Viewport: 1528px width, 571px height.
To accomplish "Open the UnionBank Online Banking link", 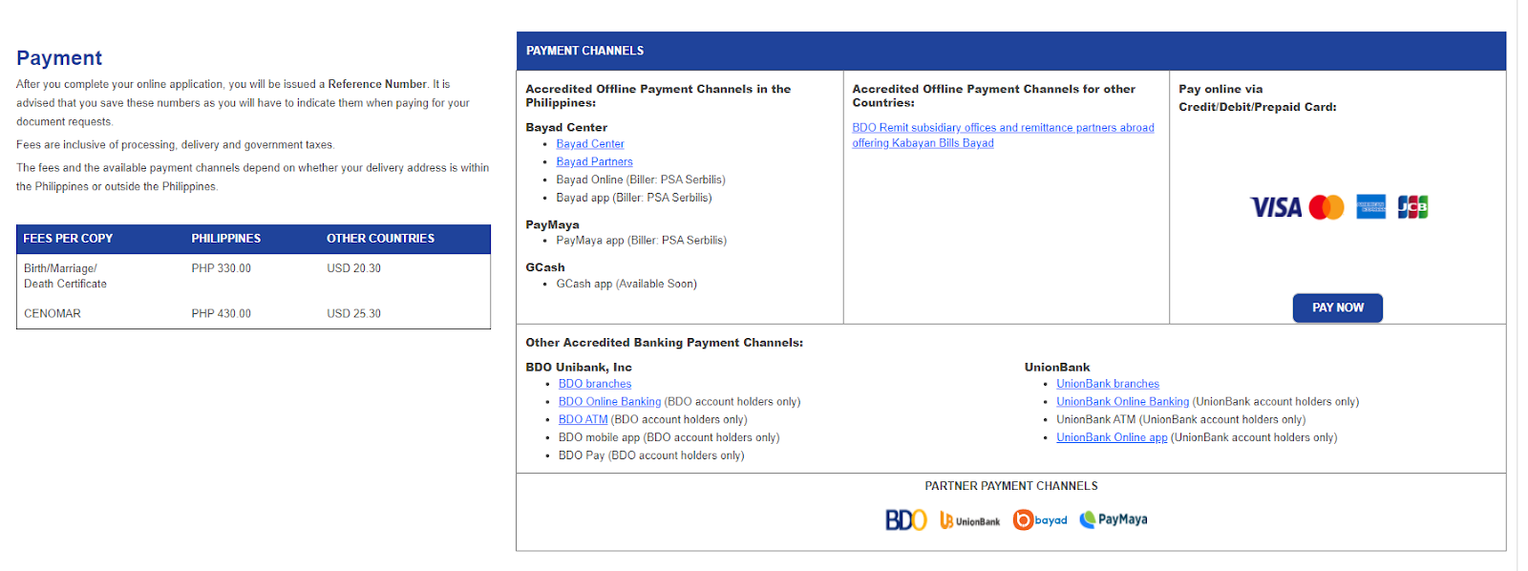I will [x=1122, y=402].
